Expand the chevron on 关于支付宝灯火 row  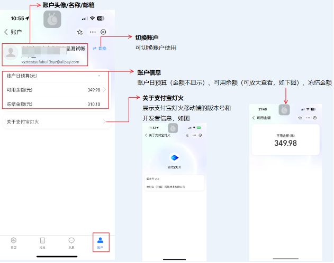tap(104, 121)
